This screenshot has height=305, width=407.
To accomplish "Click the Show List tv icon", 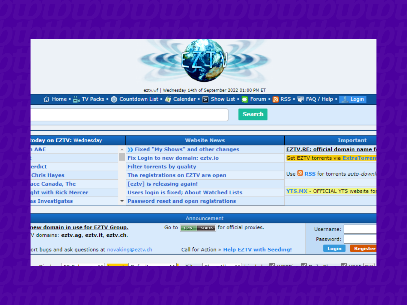I will (205, 99).
